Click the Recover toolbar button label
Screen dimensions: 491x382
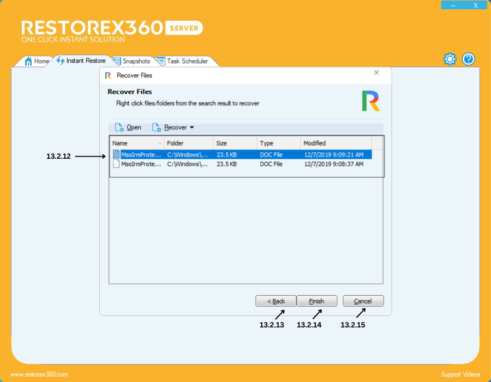click(175, 128)
